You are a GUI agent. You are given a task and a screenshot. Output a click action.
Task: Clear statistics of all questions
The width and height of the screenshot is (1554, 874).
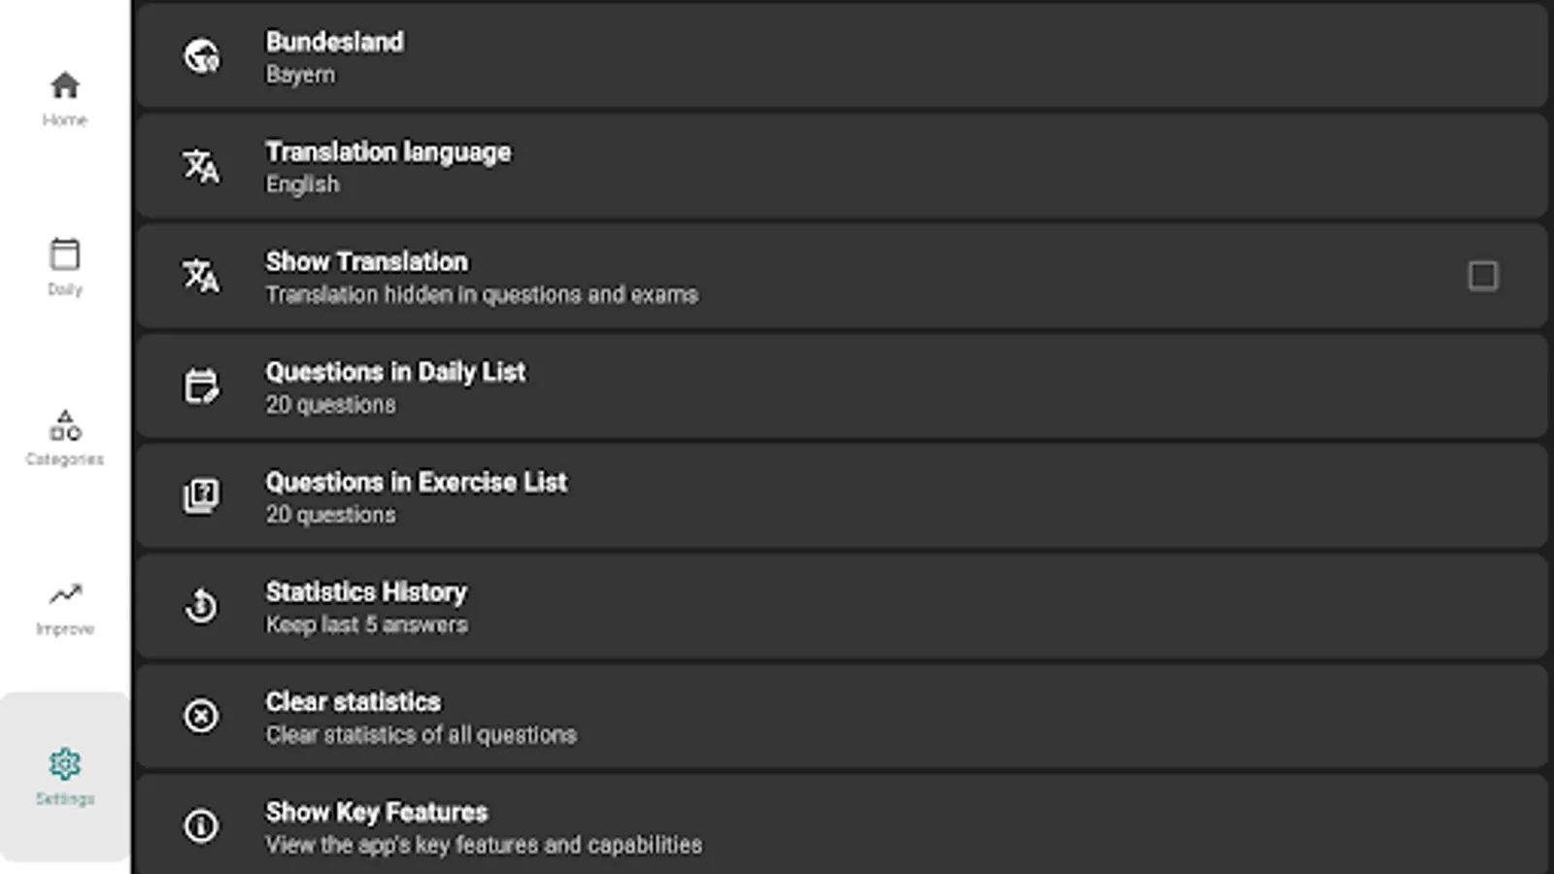click(x=777, y=716)
